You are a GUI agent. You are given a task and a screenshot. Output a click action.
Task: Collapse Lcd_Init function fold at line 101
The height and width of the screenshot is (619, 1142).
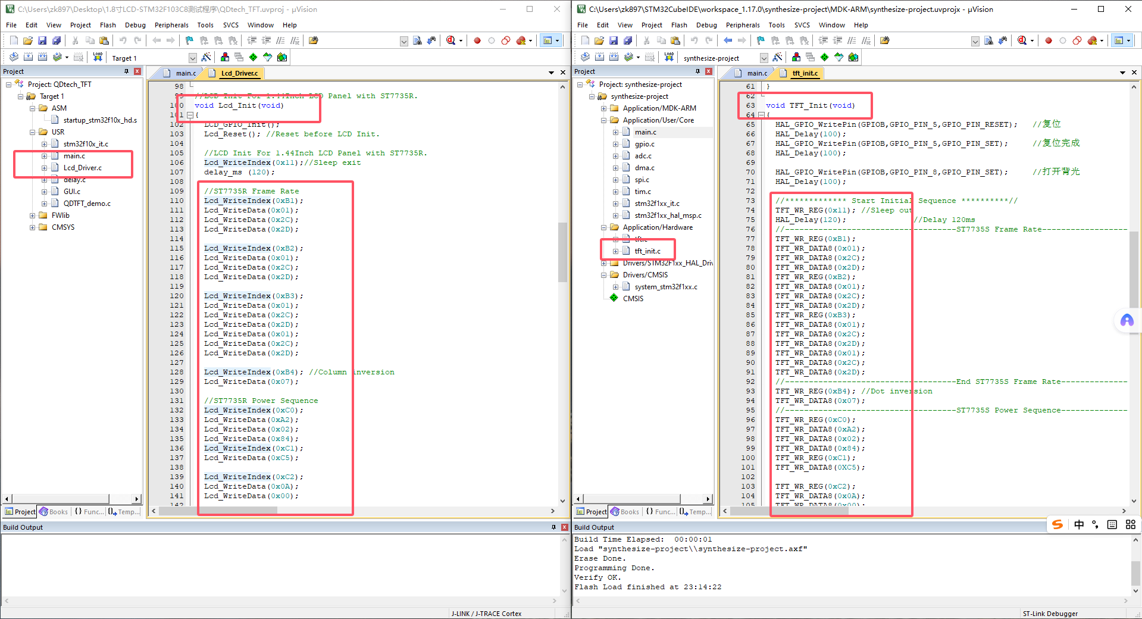190,115
